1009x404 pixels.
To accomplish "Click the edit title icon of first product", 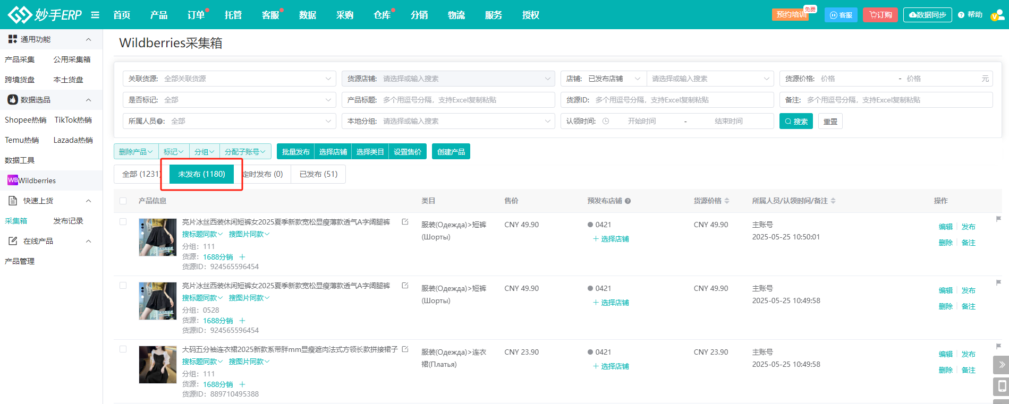I will point(405,222).
